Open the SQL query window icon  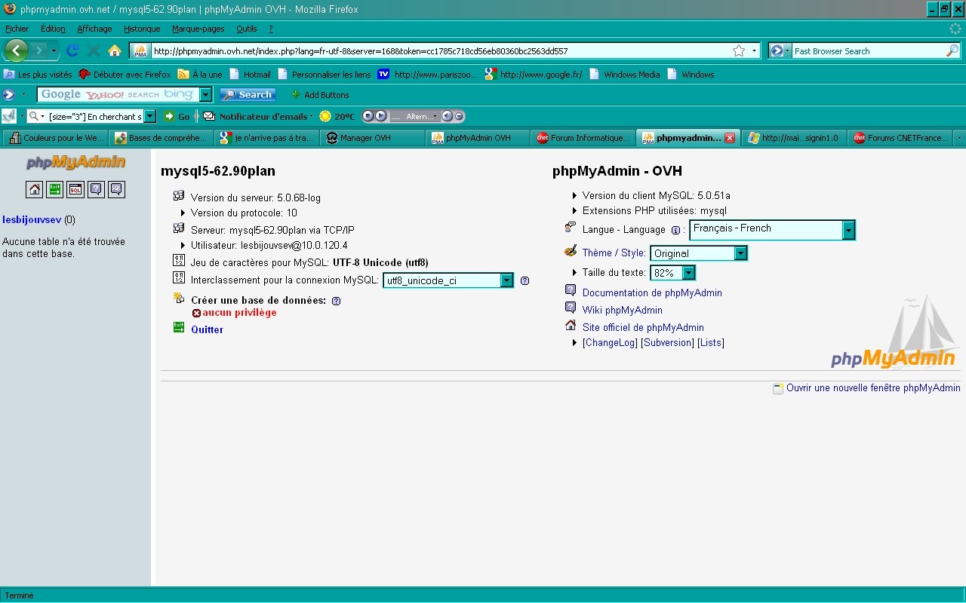[75, 189]
